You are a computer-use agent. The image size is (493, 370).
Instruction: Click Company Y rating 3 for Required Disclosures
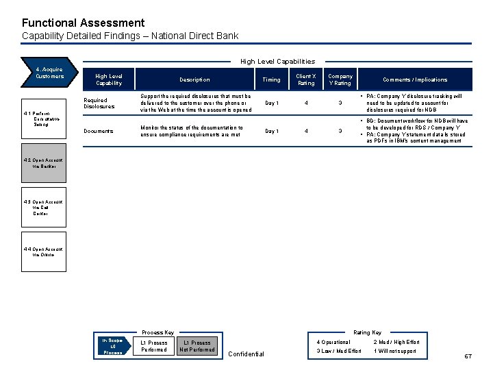[340, 103]
